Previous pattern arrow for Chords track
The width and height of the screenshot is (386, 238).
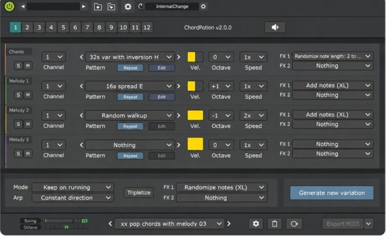81,57
